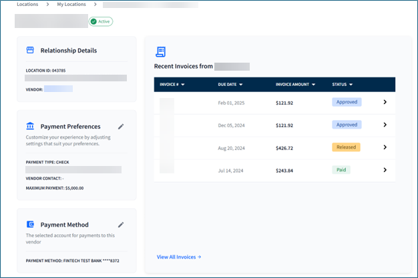Open the Feb 01, 2025 invoice chevron
Screen dimensions: 418x278
385,102
